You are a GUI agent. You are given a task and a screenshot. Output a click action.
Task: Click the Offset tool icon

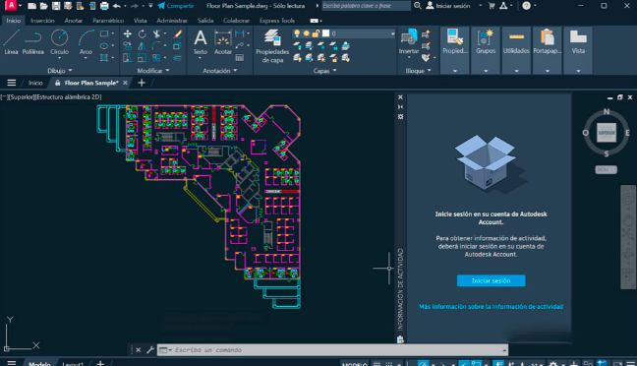click(x=178, y=58)
